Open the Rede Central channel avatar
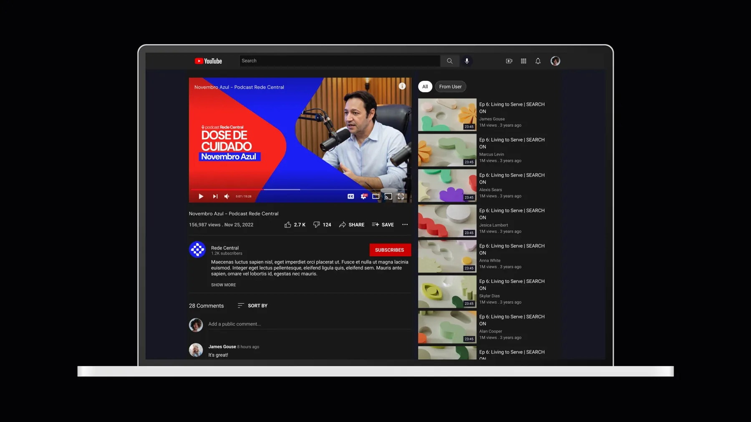Image resolution: width=751 pixels, height=422 pixels. click(x=197, y=250)
